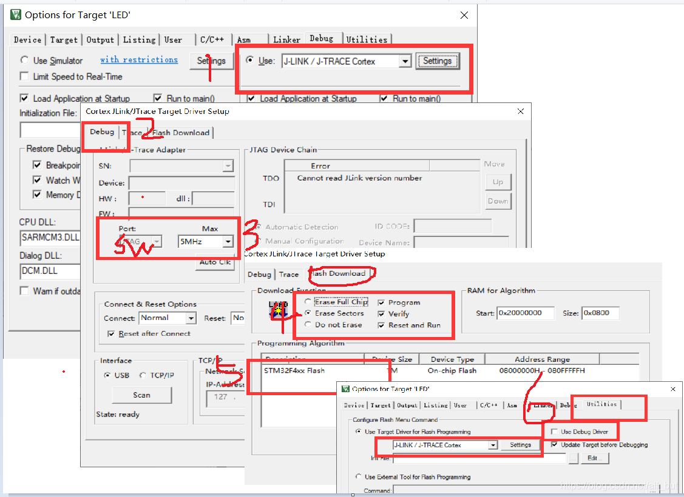Image resolution: width=684 pixels, height=497 pixels.
Task: Click the Auto Clk button
Action: [x=215, y=262]
